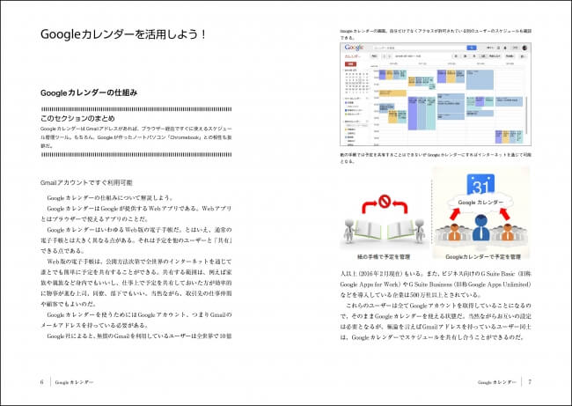
Task: Click the open notebook held by the left figure
Action: (368, 230)
